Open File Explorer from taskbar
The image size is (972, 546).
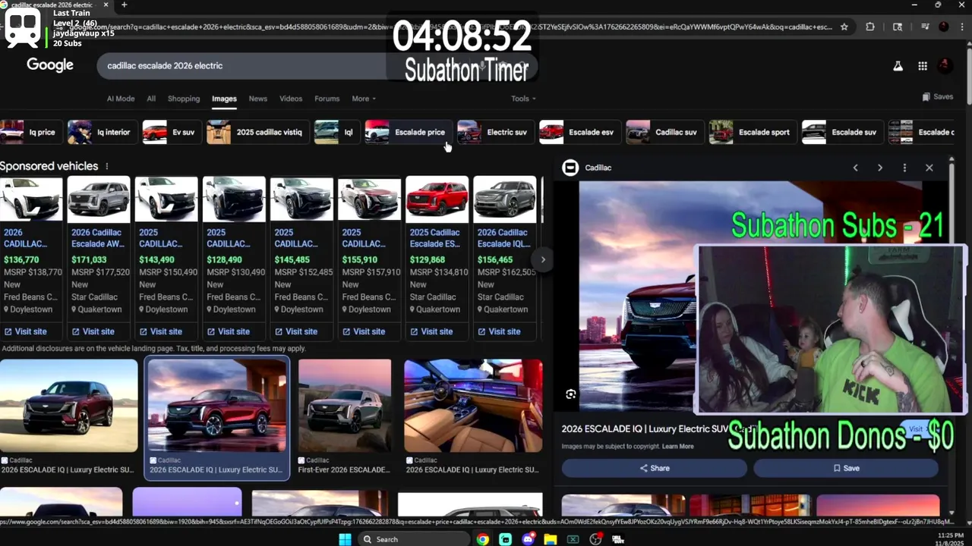[550, 539]
